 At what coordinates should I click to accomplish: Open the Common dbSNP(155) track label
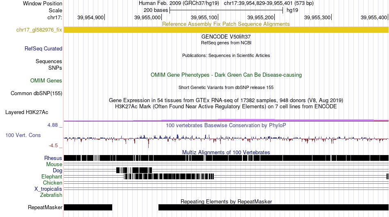36,94
